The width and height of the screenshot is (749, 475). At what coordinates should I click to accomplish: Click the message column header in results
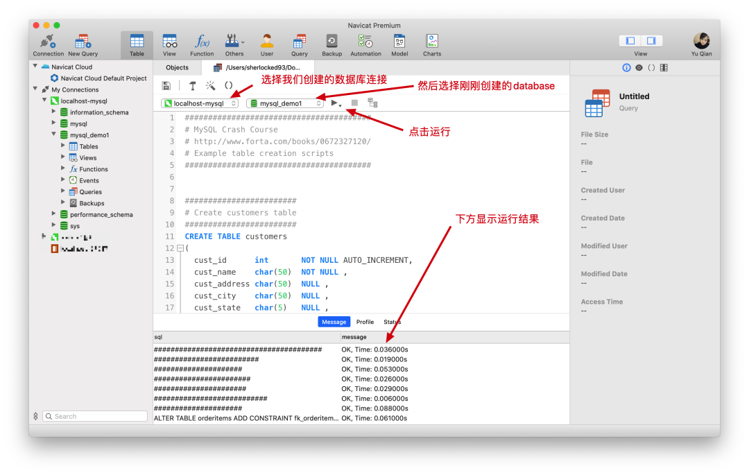455,337
